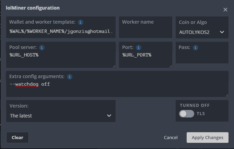Open Extra config arguments info icon

70,77
